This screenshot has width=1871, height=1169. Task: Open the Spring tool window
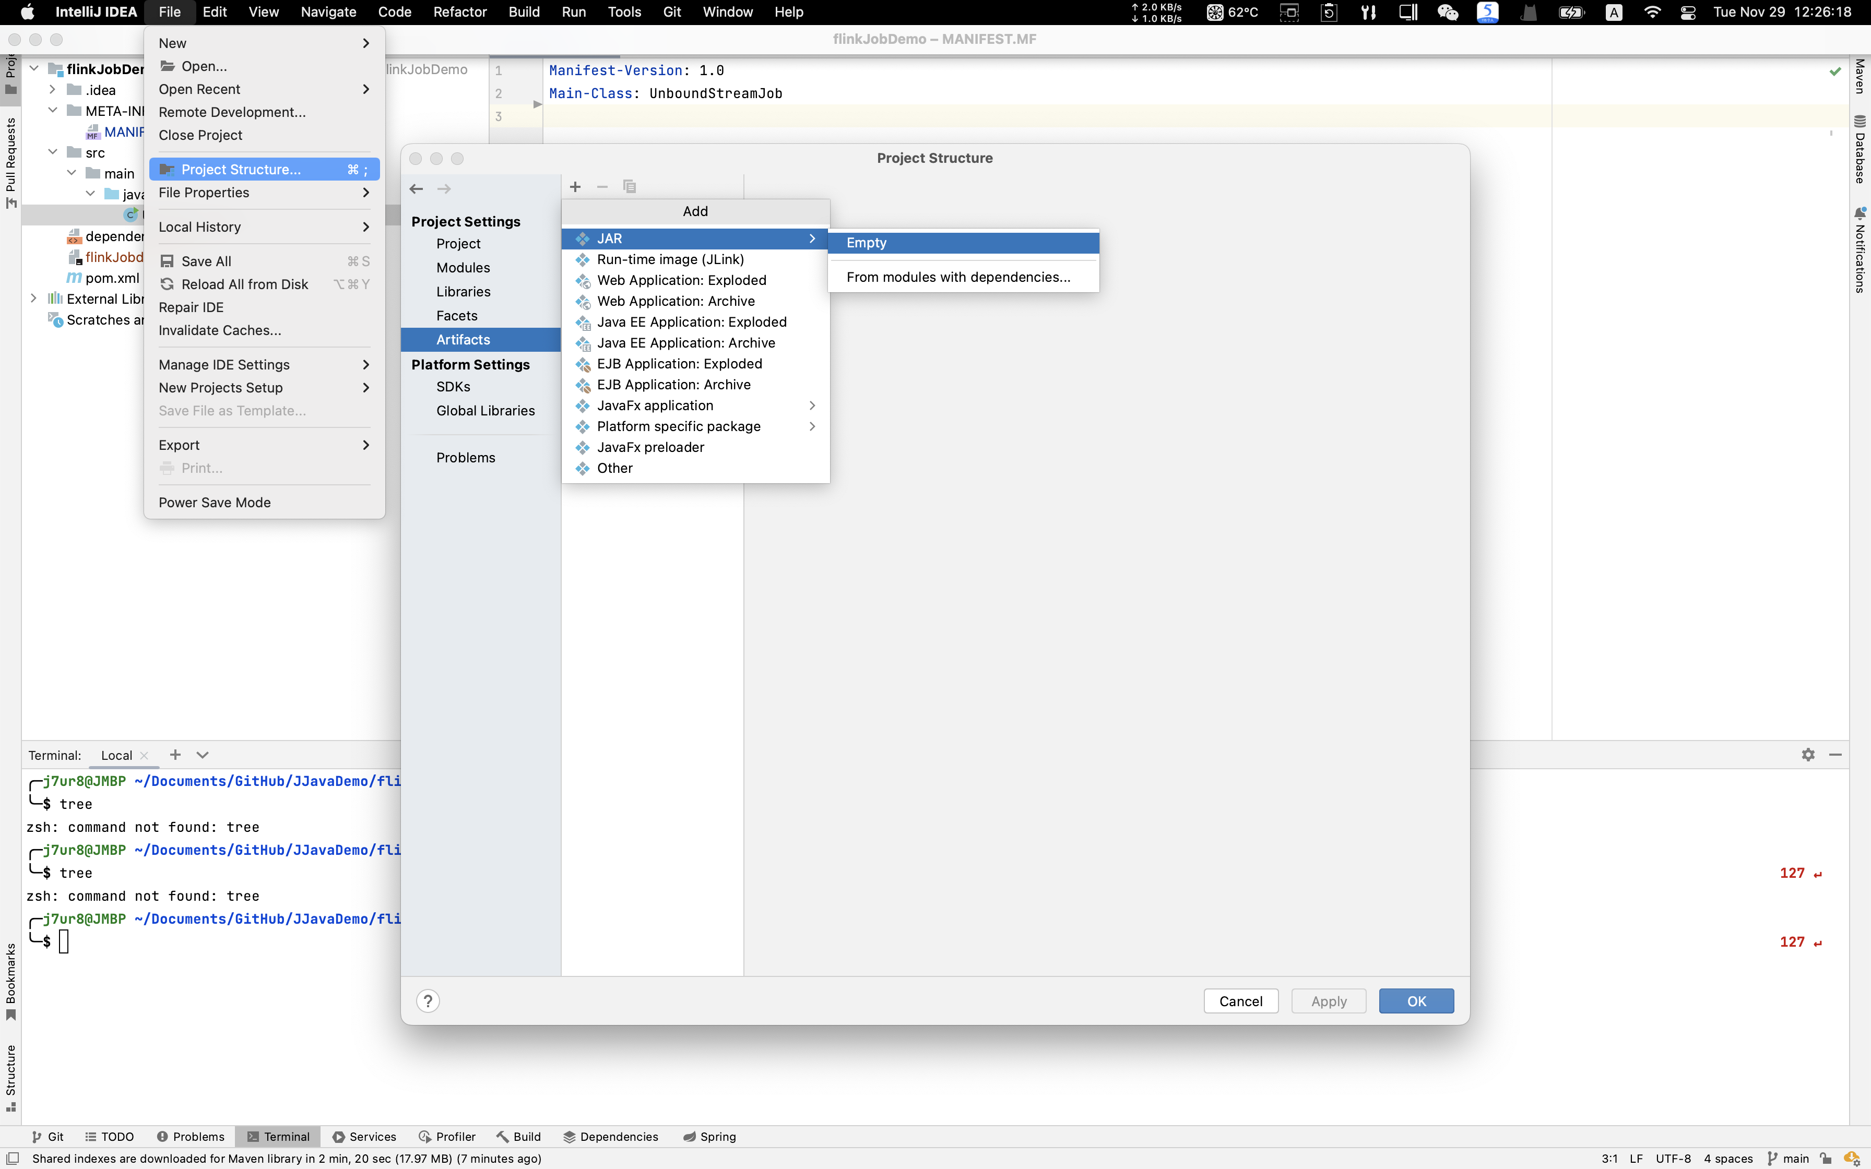[710, 1137]
